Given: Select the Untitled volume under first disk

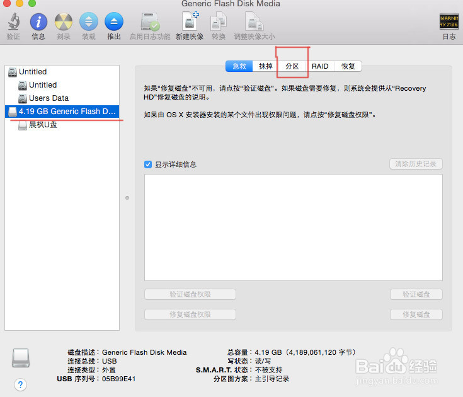Looking at the screenshot, I should point(62,85).
